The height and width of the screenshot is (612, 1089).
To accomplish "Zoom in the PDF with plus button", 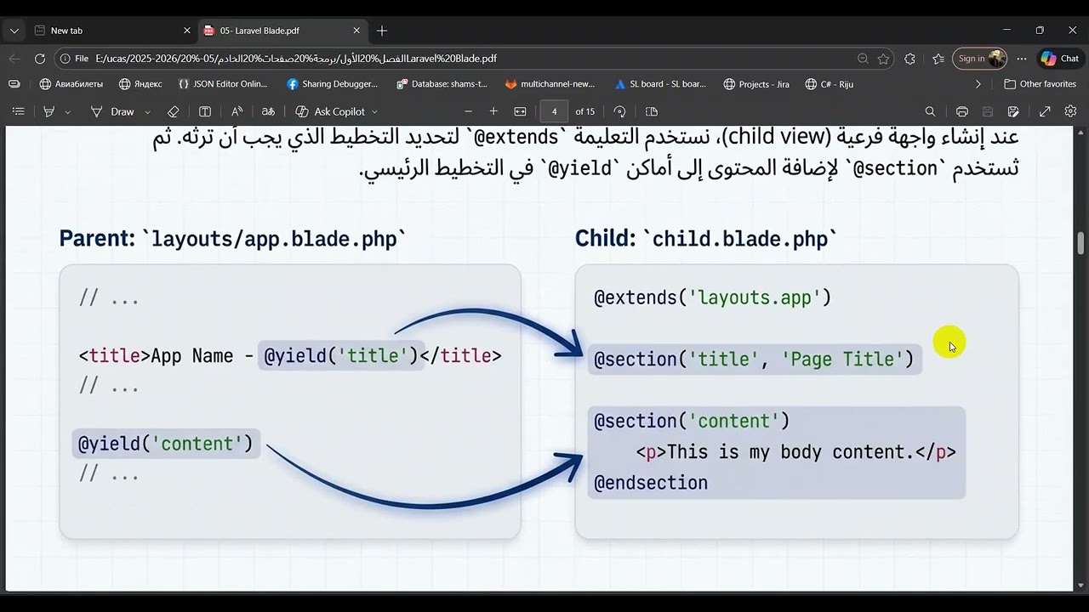I will (x=493, y=111).
